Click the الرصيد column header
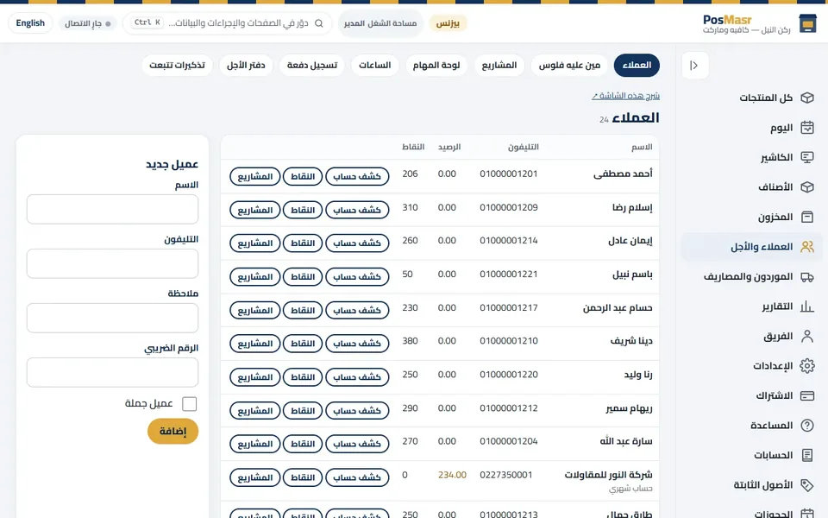Viewport: 828px width, 518px height. click(449, 147)
